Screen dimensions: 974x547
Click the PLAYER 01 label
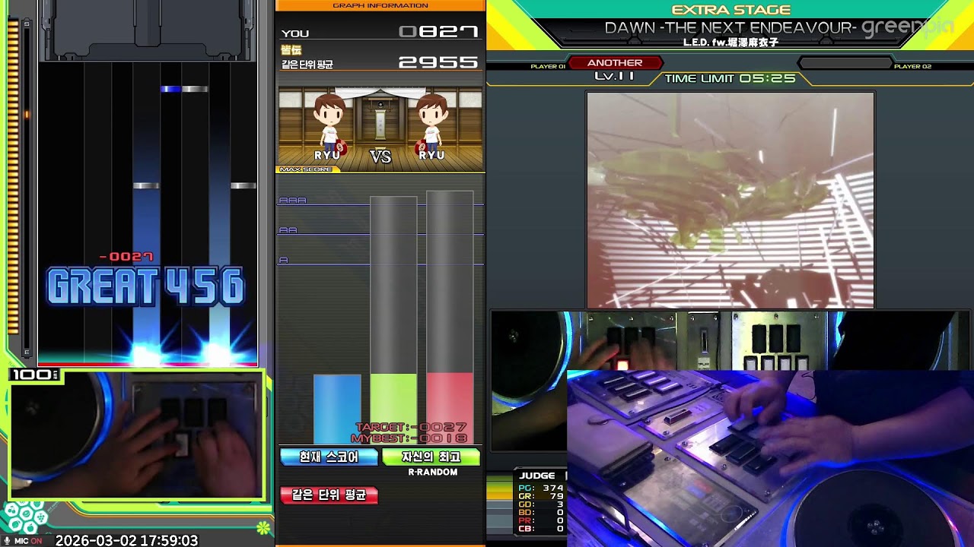point(548,67)
